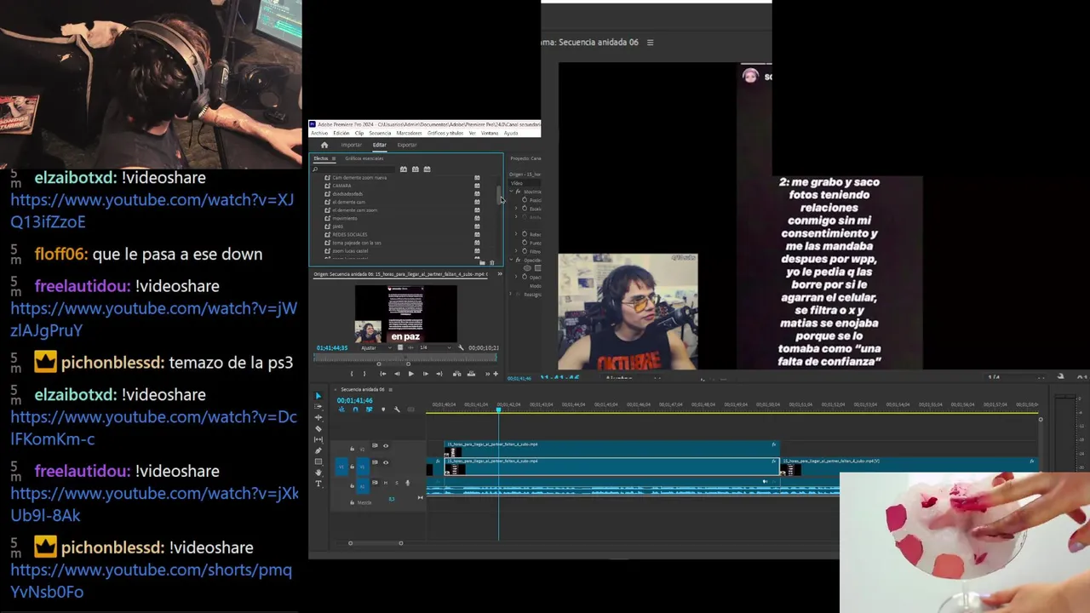Image resolution: width=1090 pixels, height=613 pixels.
Task: Click the Add Marker icon in timeline header
Action: (383, 410)
